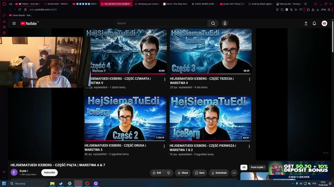Open the browser tab search magnifier
Viewport: 334px width, 187px height.
point(315,4)
